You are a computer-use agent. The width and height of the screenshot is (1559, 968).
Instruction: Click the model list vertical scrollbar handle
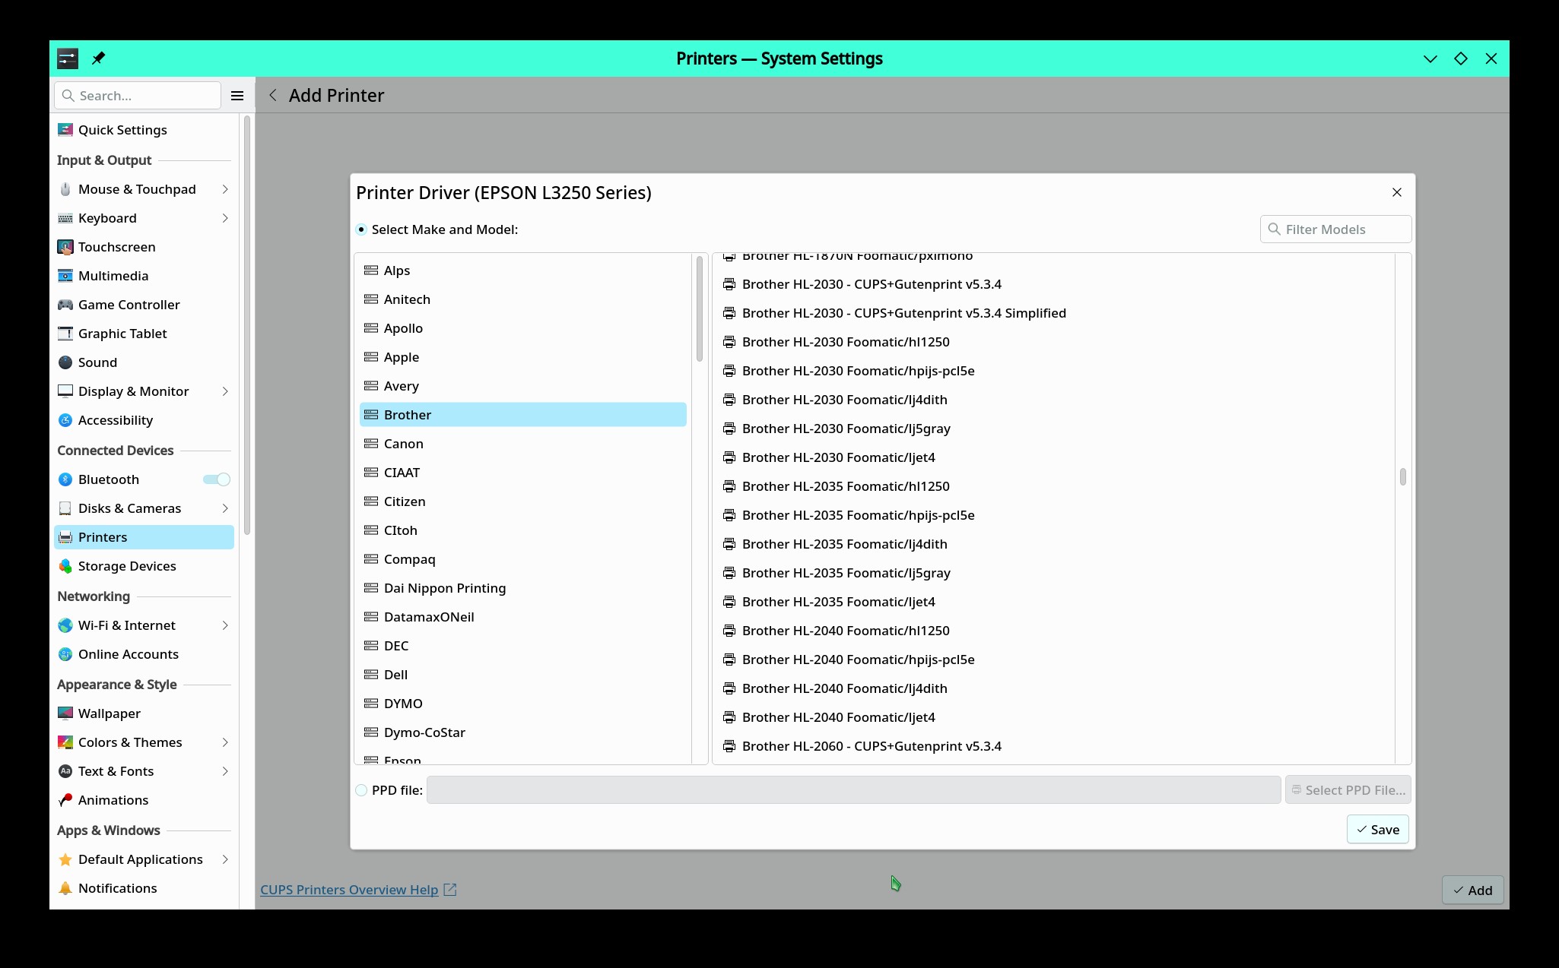click(1402, 476)
